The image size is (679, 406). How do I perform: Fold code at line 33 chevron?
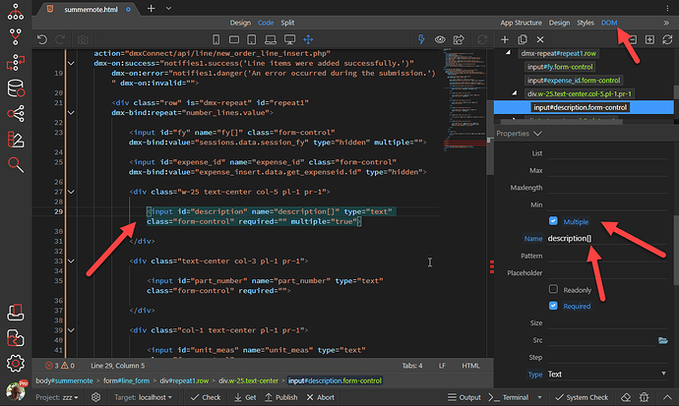pos(71,261)
